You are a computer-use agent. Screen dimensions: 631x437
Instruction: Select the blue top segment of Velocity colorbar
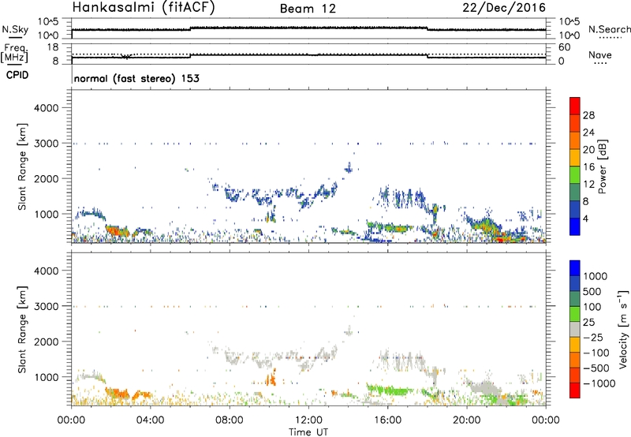tap(575, 268)
